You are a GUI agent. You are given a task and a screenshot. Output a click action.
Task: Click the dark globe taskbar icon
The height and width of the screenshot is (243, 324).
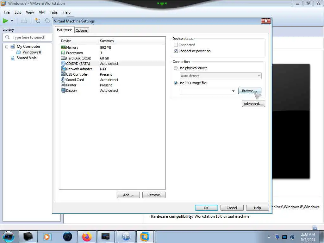(x=67, y=237)
